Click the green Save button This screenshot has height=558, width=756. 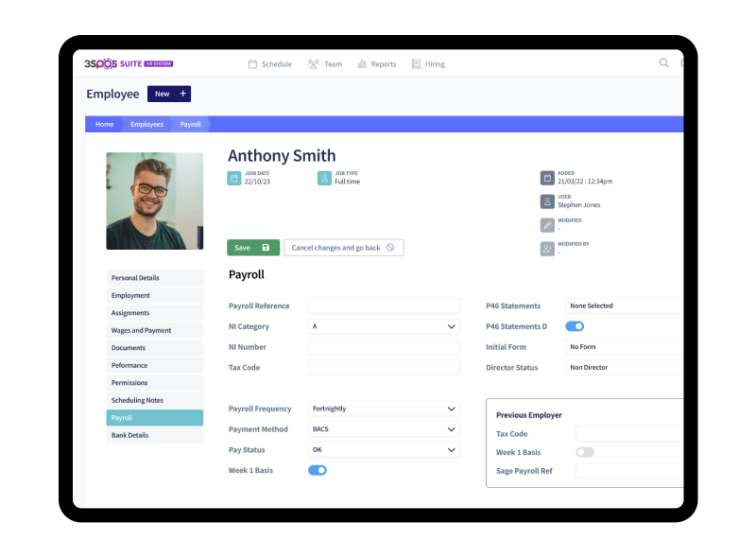coord(252,248)
